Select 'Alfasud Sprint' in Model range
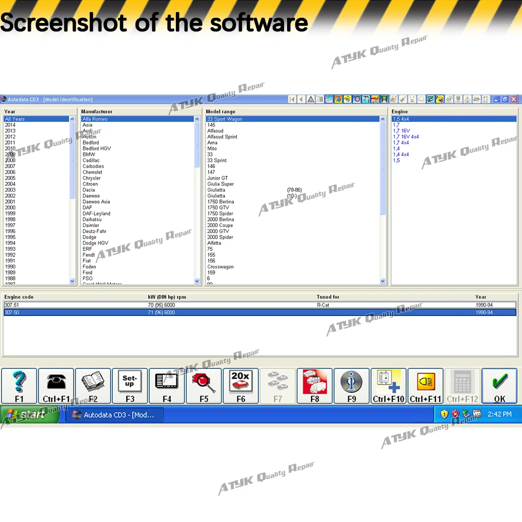Viewport: 522px width, 522px height. coord(293,136)
